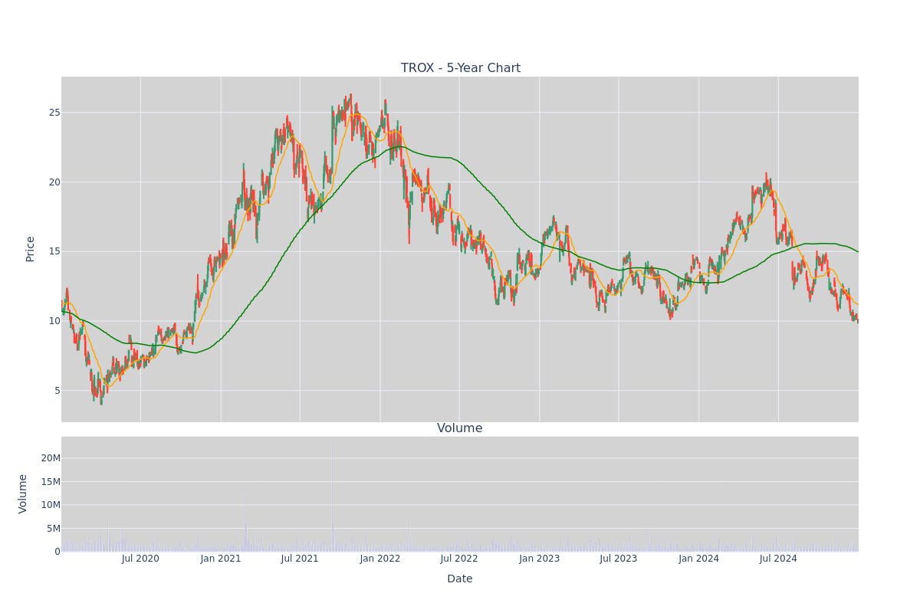920x613 pixels.
Task: Click the "Price" y-axis label
Action: pyautogui.click(x=31, y=249)
